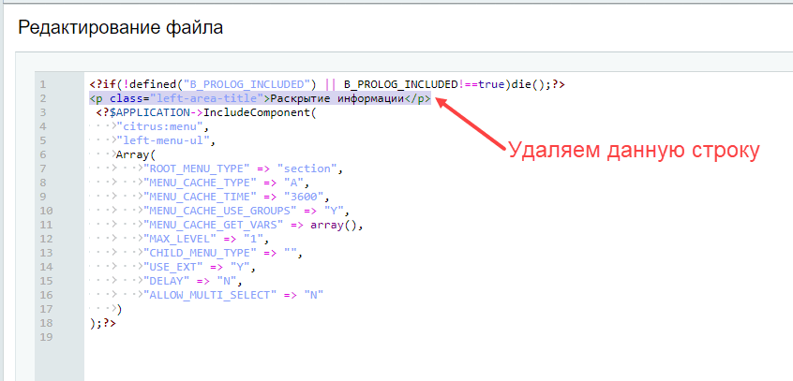This screenshot has height=381, width=793.
Task: Click the "MENU_CACHE_TIME" => "3600" line
Action: coord(236,197)
